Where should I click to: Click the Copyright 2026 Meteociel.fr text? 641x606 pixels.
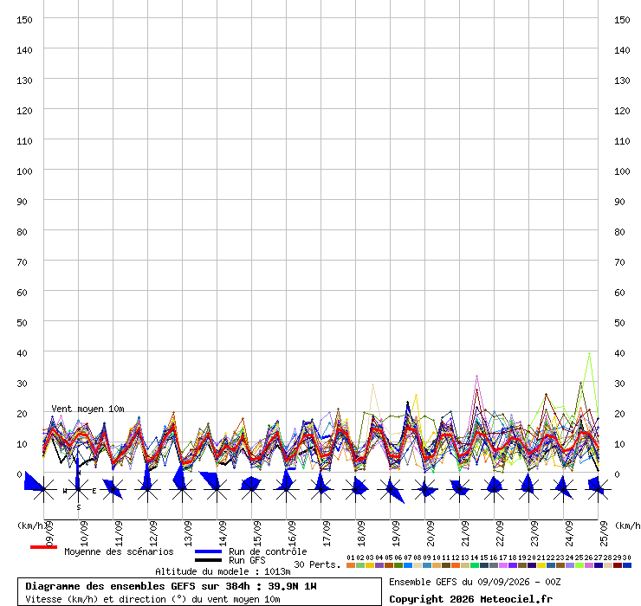point(470,599)
